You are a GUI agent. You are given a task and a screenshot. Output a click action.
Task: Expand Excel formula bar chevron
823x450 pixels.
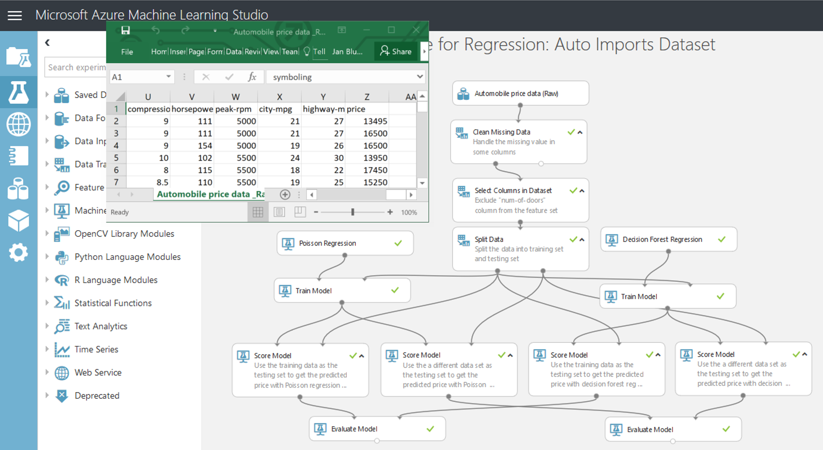pyautogui.click(x=420, y=77)
